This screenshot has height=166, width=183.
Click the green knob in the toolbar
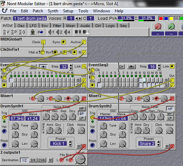[x=171, y=27]
